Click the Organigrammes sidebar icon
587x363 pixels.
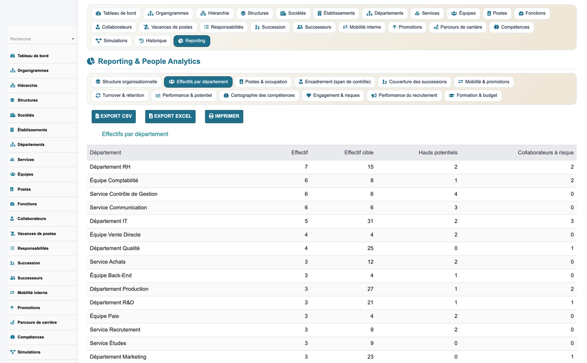[12, 71]
